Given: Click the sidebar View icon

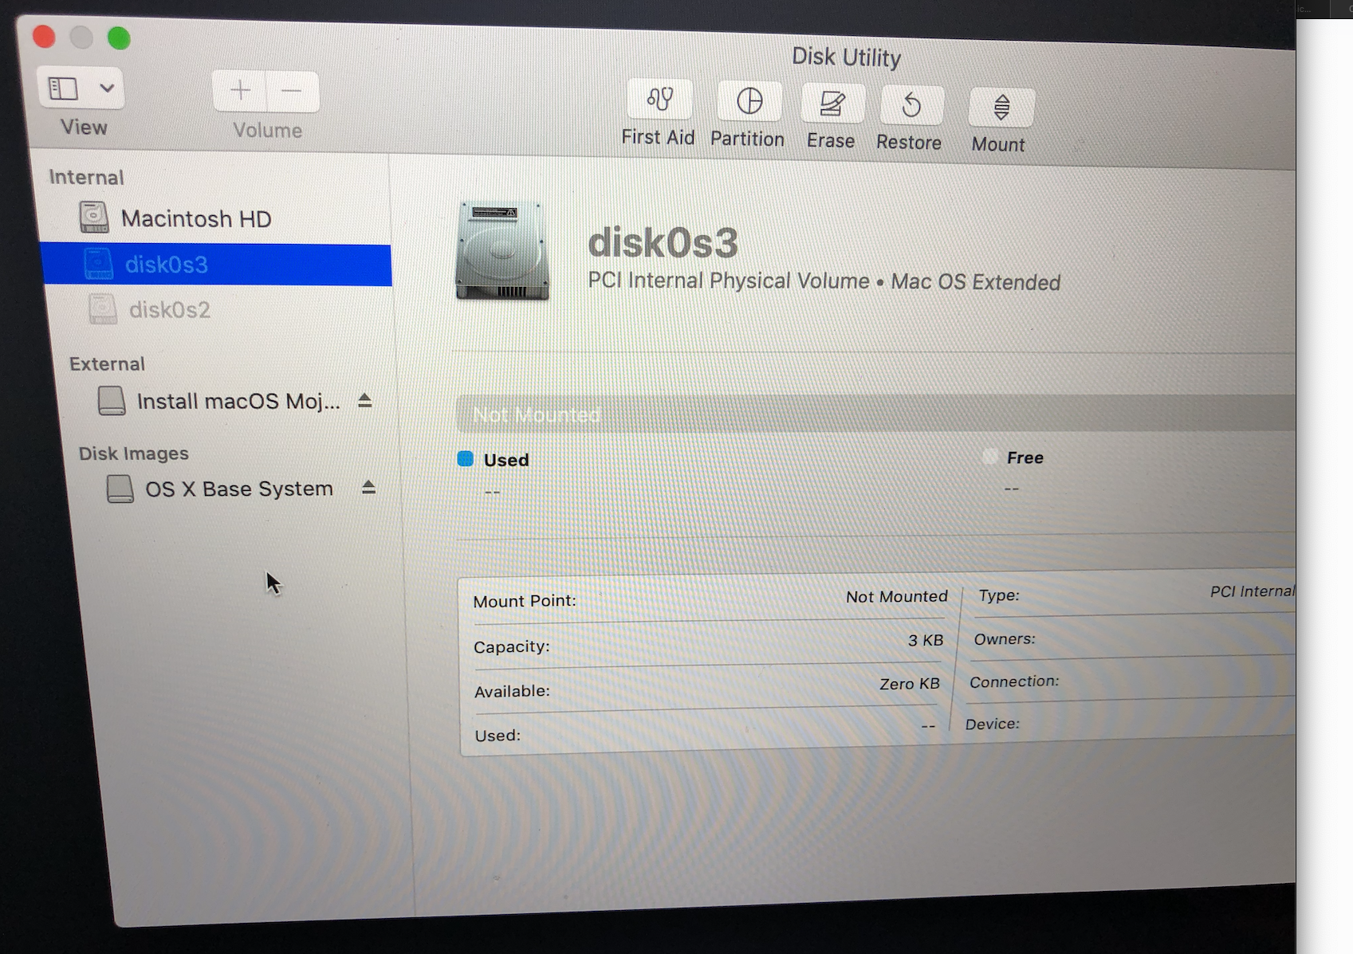Looking at the screenshot, I should click(x=63, y=88).
